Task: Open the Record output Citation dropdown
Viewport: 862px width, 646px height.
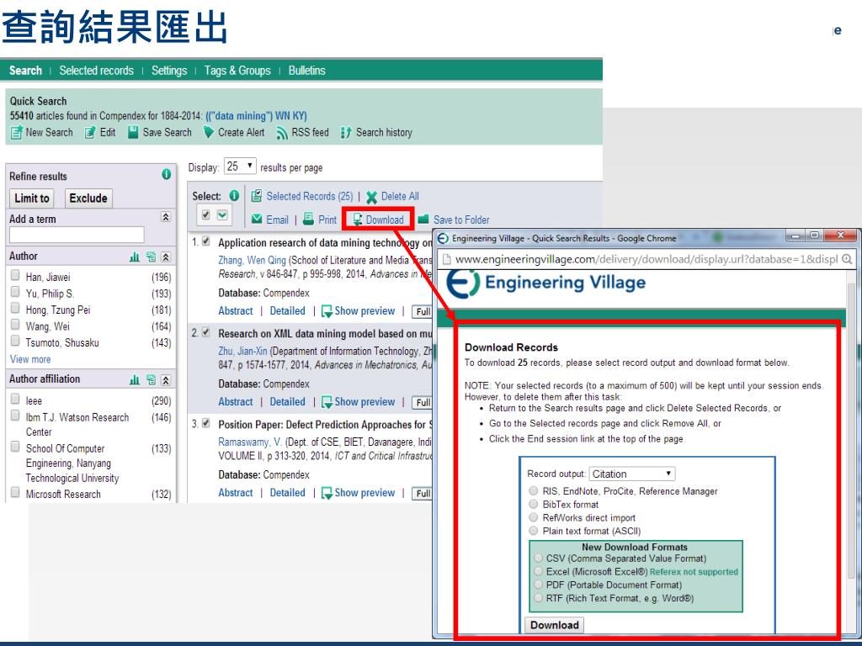Action: [x=632, y=474]
